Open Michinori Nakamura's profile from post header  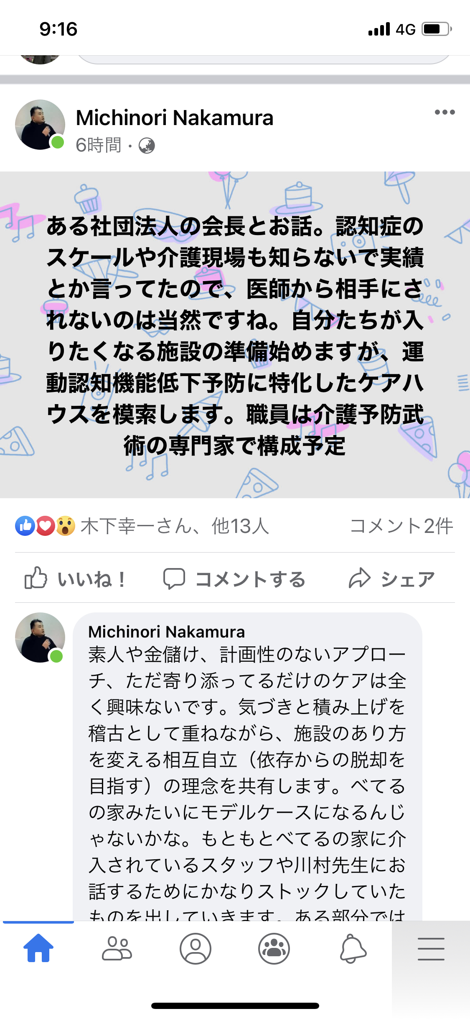pos(175,118)
